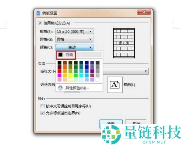Collapse the 颜色(C) 自动 dropdown
Screen dimensions: 181x146
[74, 47]
